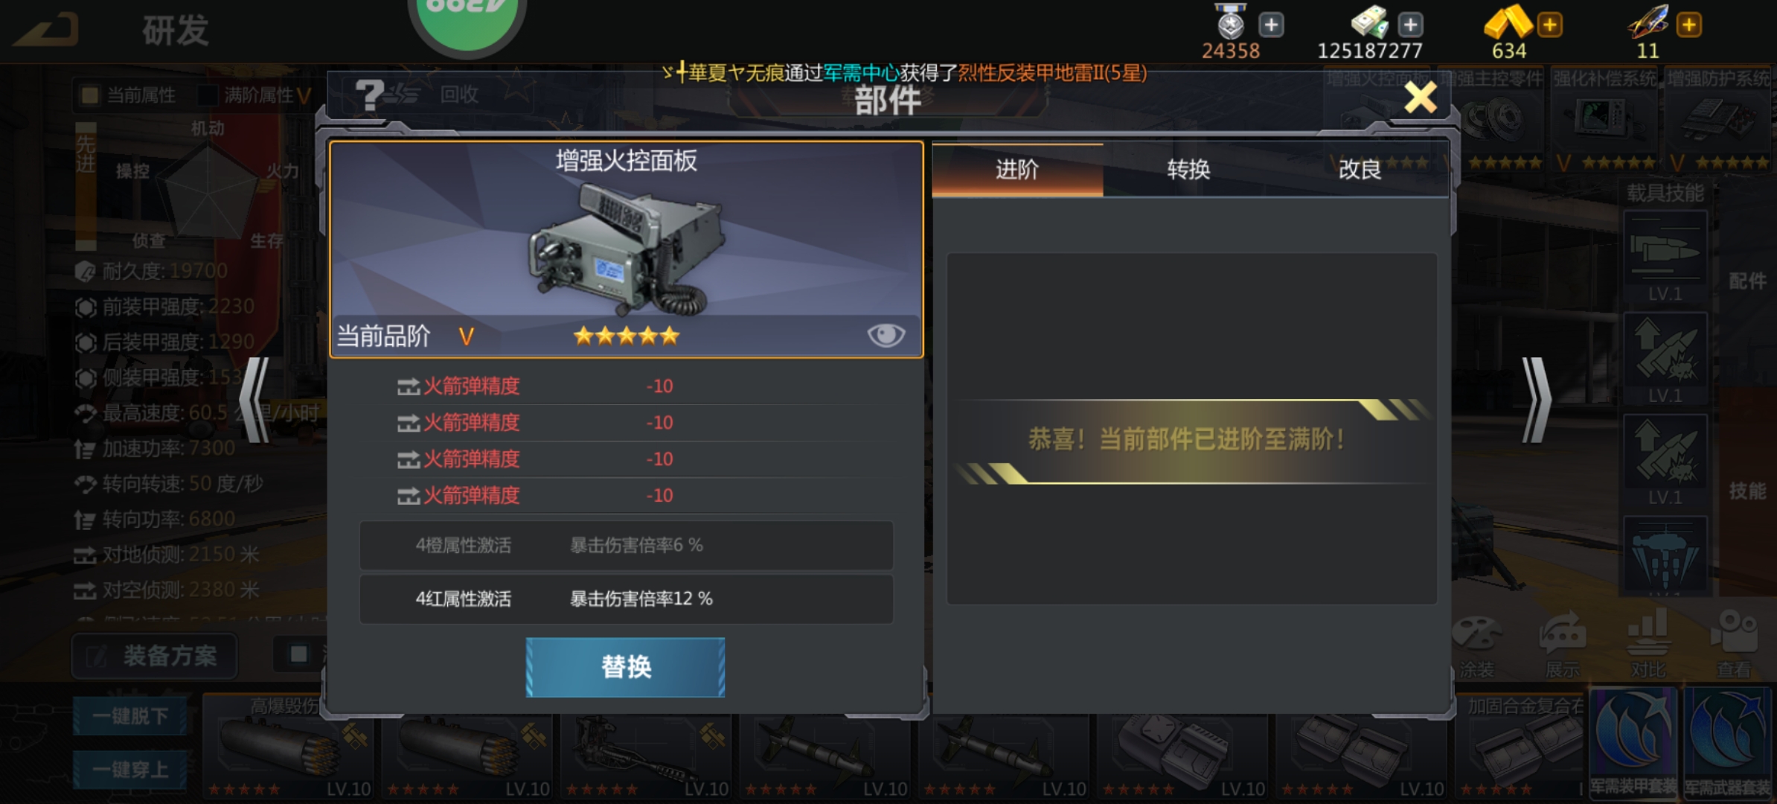Open the 查看 camera view icon
This screenshot has width=1777, height=804.
click(1734, 645)
